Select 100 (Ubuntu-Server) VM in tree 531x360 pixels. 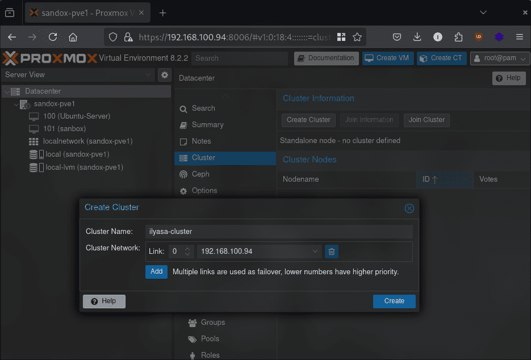coord(76,116)
